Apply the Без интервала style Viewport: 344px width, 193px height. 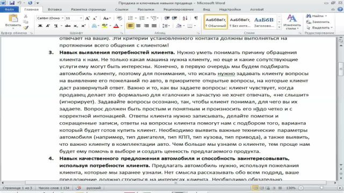(240, 22)
